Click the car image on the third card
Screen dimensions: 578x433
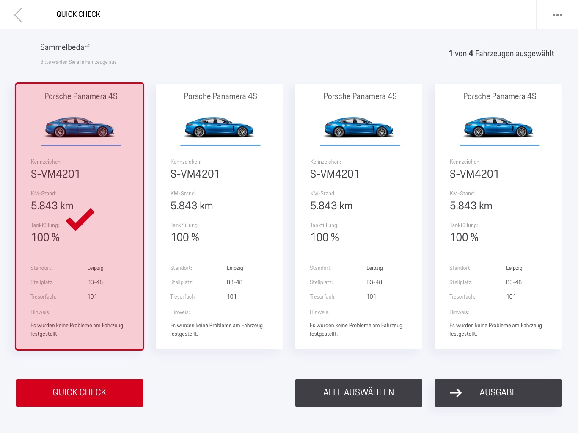[359, 127]
